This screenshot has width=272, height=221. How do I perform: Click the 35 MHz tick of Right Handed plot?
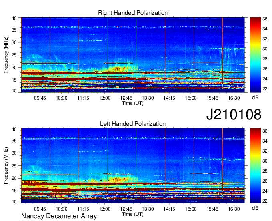(x=14, y=30)
